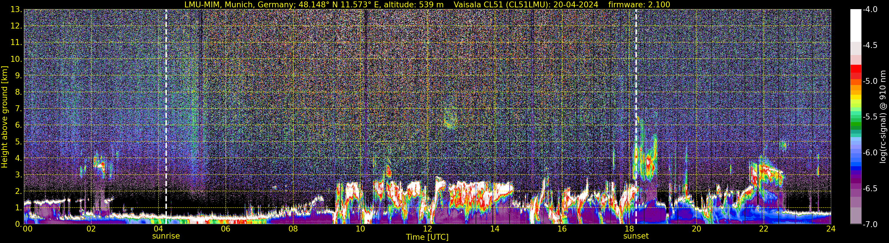The image size is (889, 243).
Task: Click the 'sunset' label below the axis
Action: click(x=636, y=236)
